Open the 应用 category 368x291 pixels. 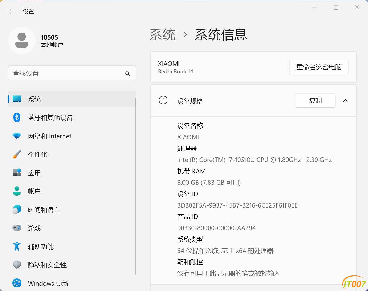pos(72,173)
